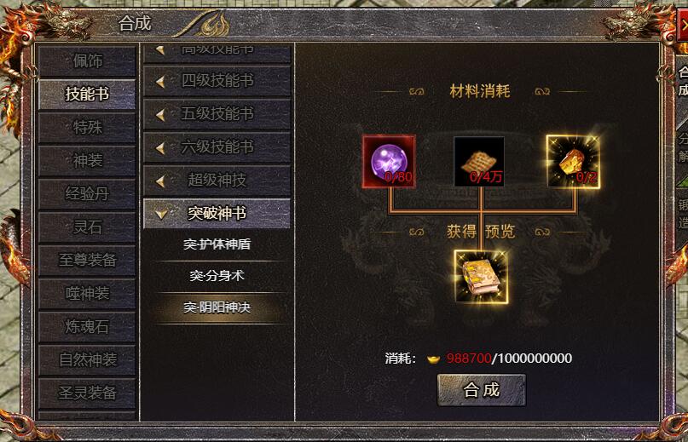Switch to the 神装 tab
This screenshot has height=442, width=688.
pos(87,160)
